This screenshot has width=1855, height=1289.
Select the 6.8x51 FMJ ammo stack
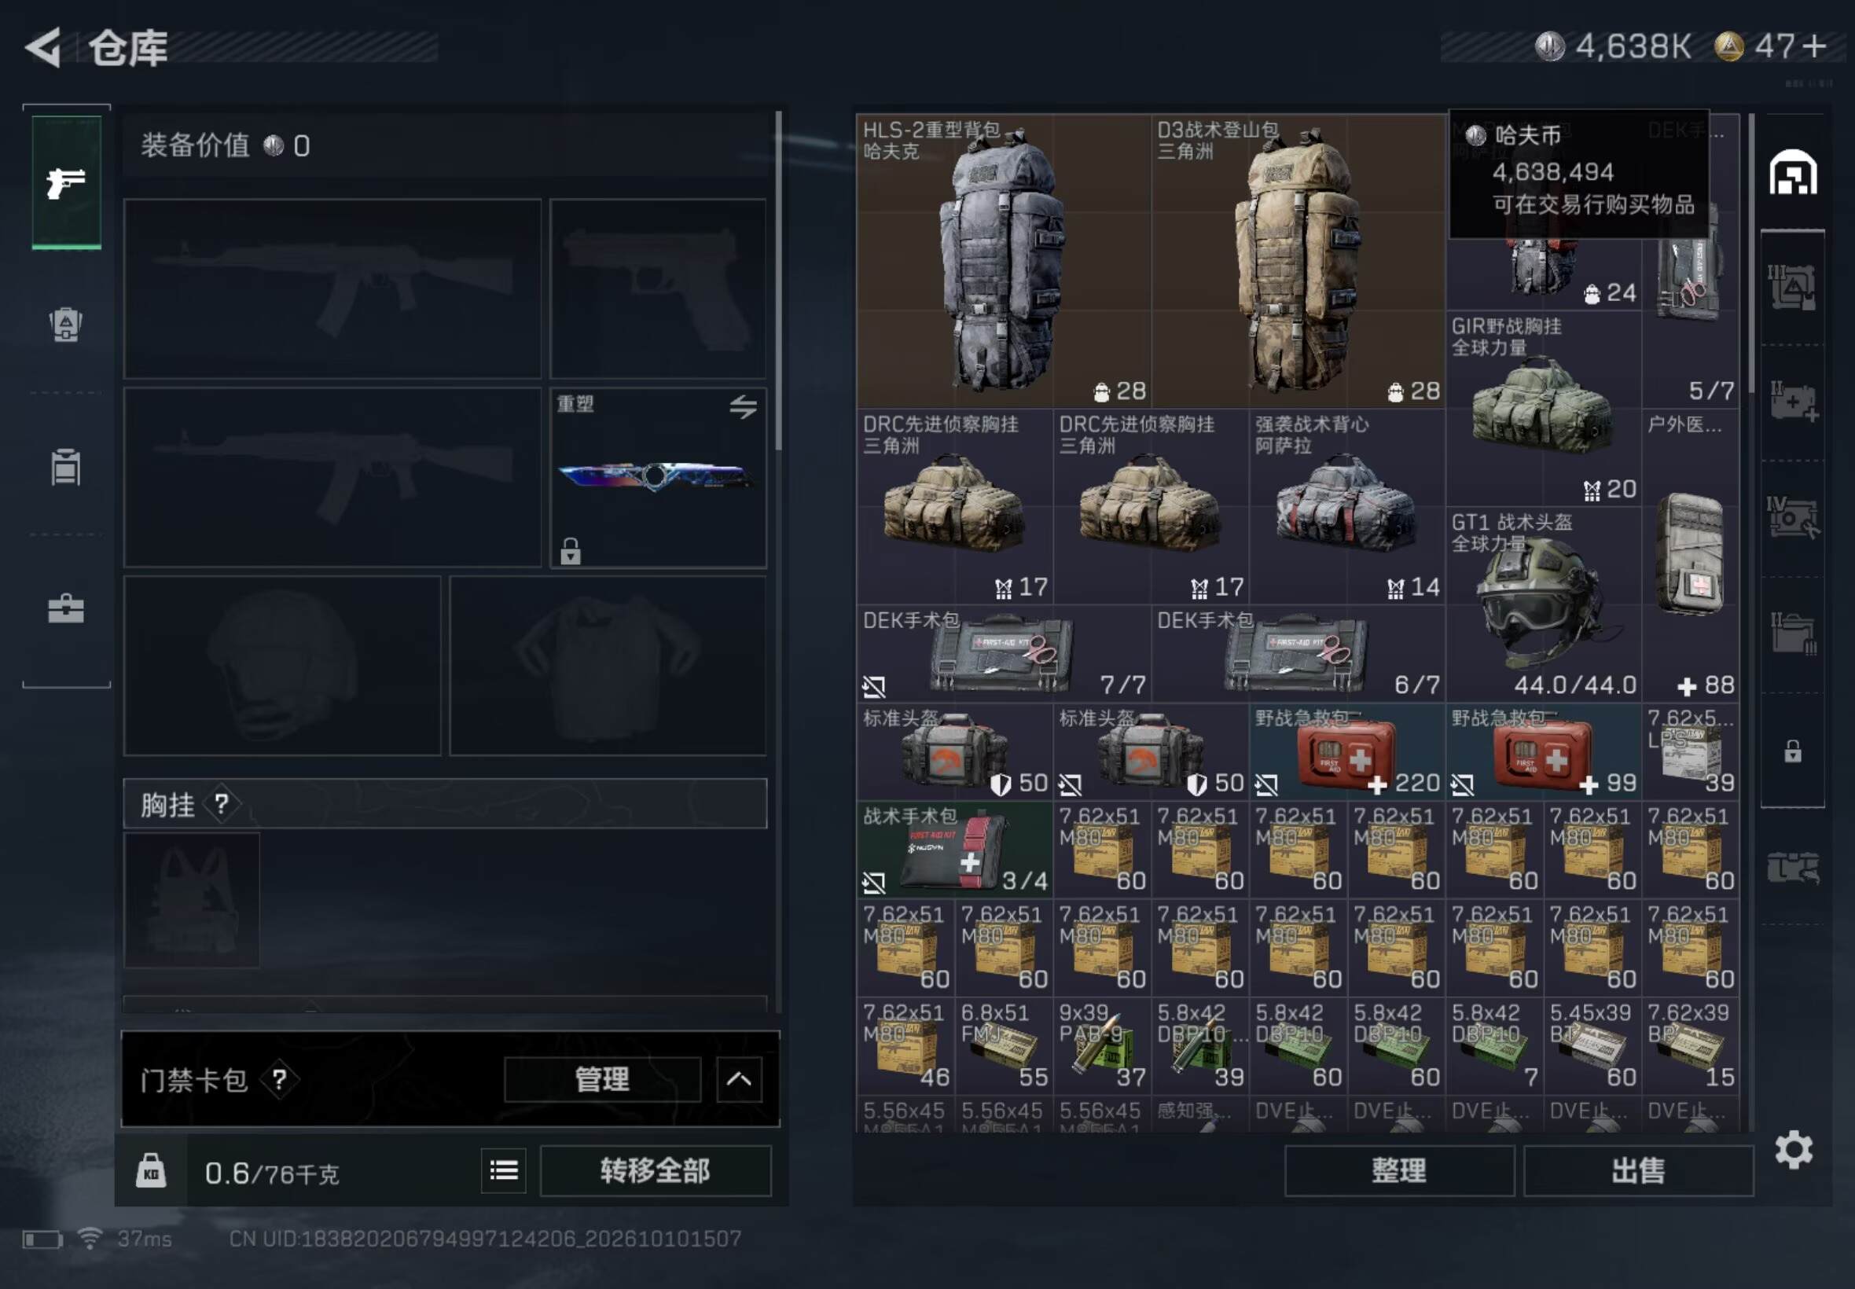(1003, 1045)
